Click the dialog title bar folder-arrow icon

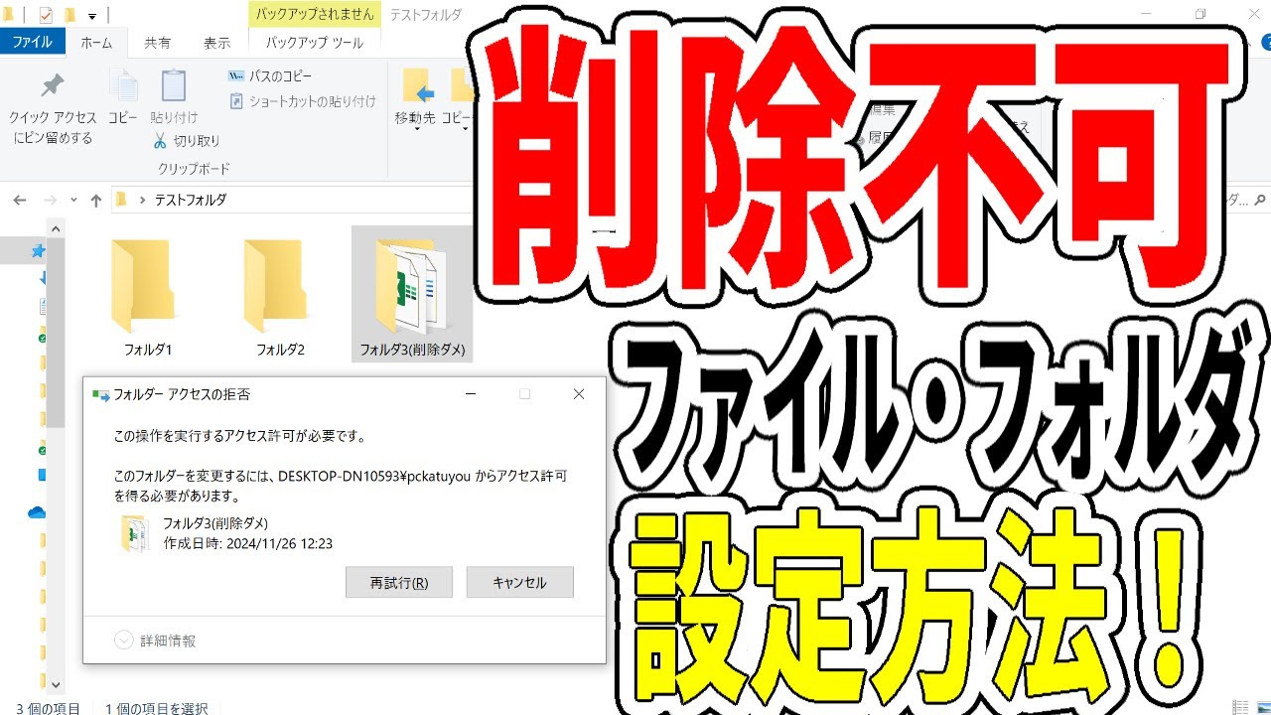(100, 394)
